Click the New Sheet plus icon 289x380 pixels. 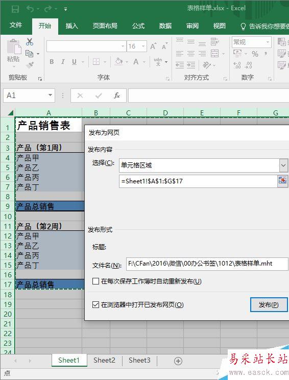click(x=178, y=361)
